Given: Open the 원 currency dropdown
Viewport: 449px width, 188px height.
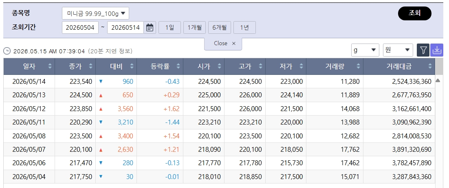Looking at the screenshot, I should tap(398, 50).
